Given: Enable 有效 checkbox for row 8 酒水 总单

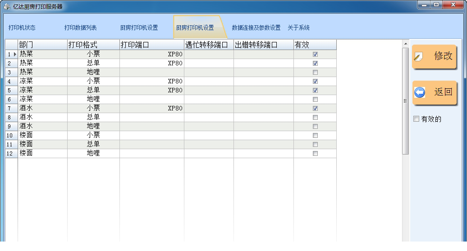Looking at the screenshot, I should tap(315, 117).
